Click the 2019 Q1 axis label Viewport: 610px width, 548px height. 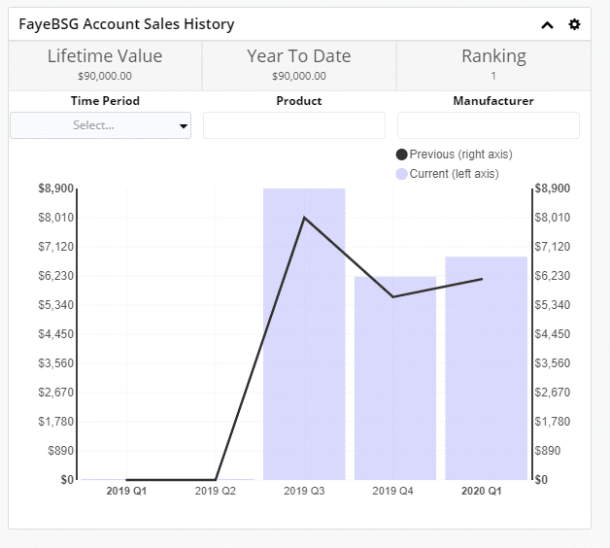tap(126, 491)
